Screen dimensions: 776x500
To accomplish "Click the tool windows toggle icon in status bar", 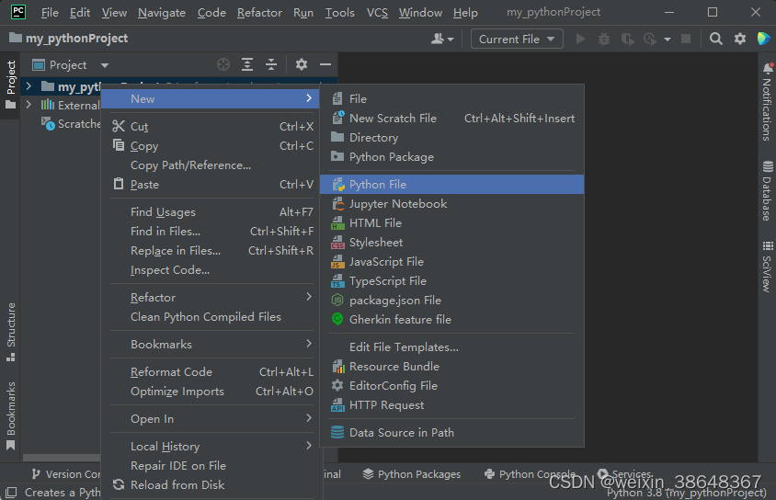I will coord(11,492).
